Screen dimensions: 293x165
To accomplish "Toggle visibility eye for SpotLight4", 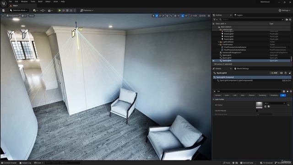I will tap(213, 60).
